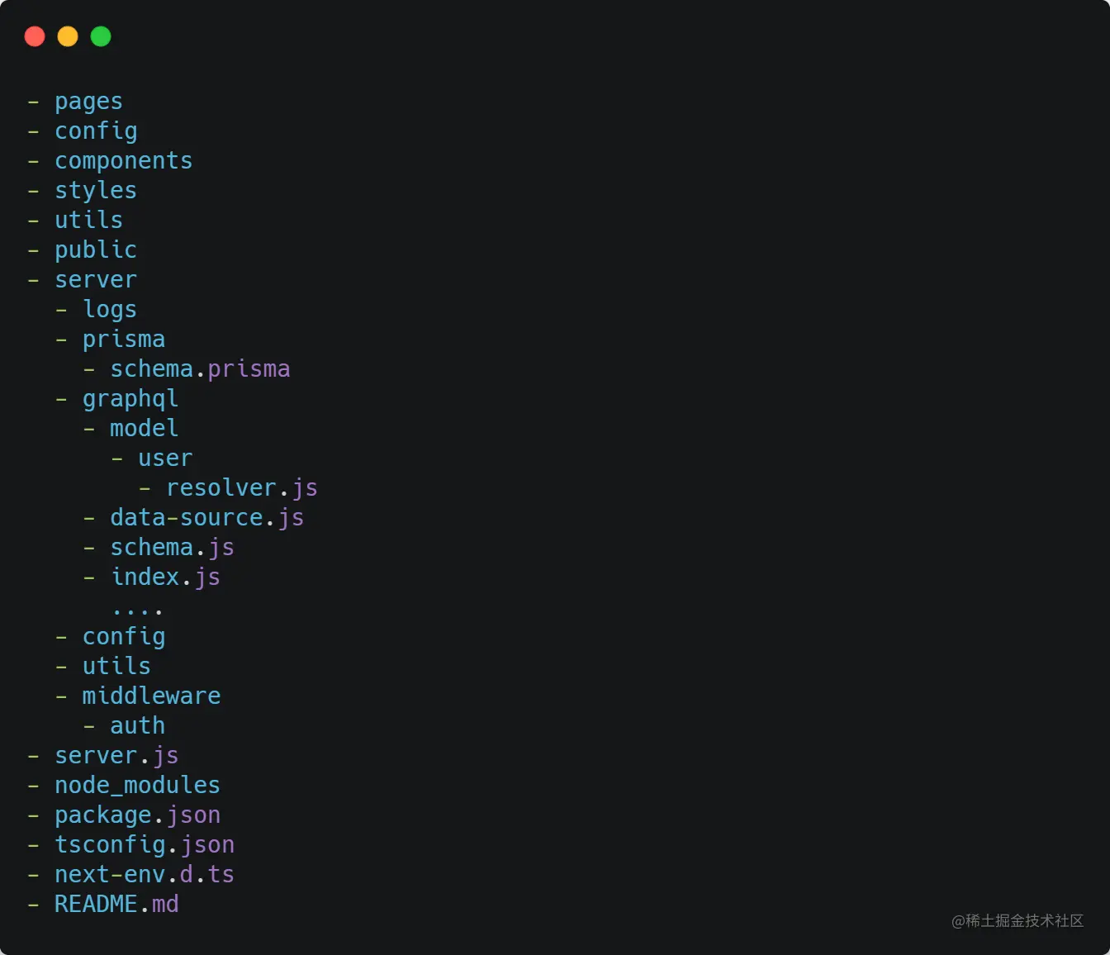Click the 稀土掘金技术社区 watermark link
The image size is (1110, 955).
[x=1020, y=921]
